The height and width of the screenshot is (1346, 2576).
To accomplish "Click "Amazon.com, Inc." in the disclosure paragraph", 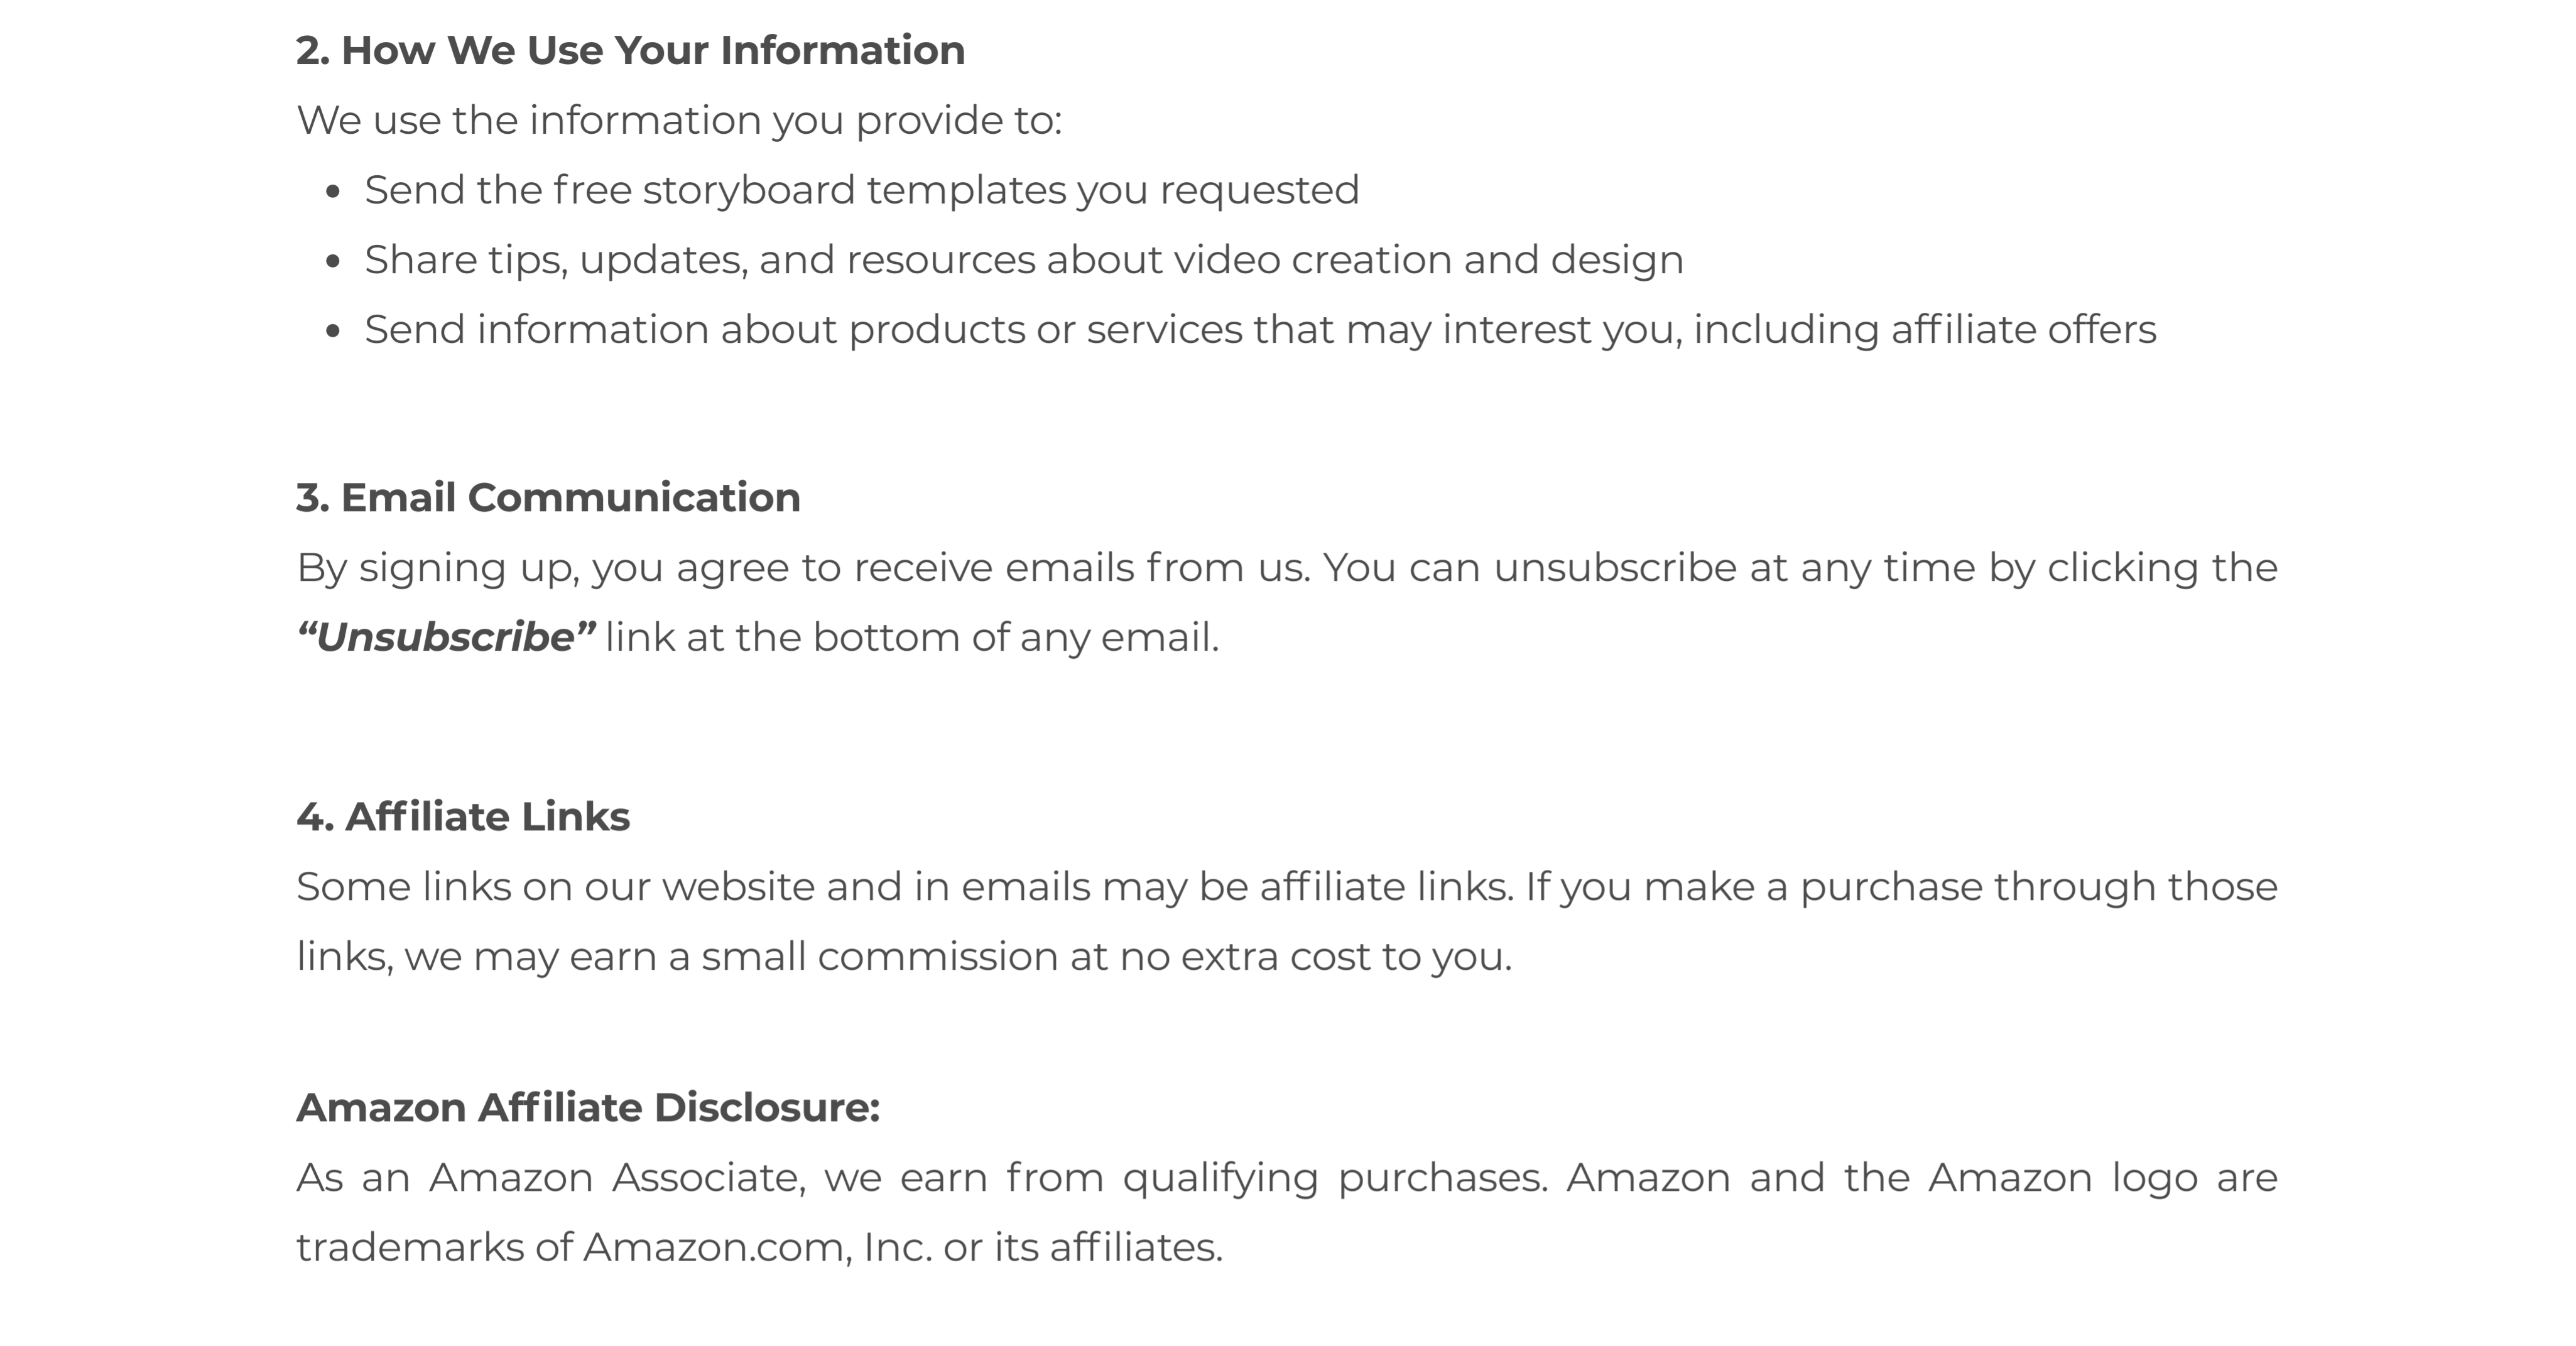I will (757, 1248).
